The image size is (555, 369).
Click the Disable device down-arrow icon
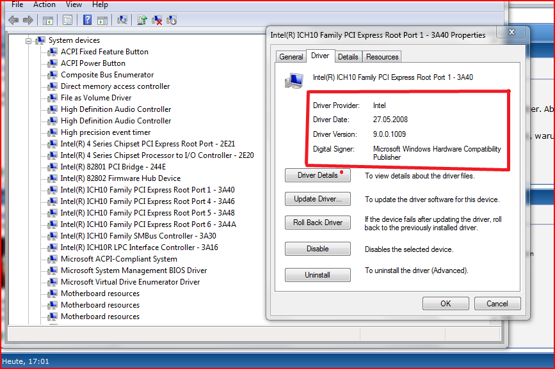pyautogui.click(x=172, y=20)
